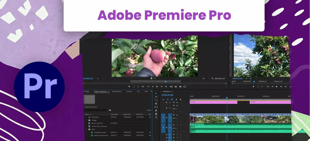The image size is (310, 141).
Task: Open timeline wrench display settings
Action: coord(181,100)
